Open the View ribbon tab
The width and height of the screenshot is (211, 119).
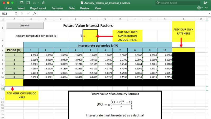click(98, 8)
